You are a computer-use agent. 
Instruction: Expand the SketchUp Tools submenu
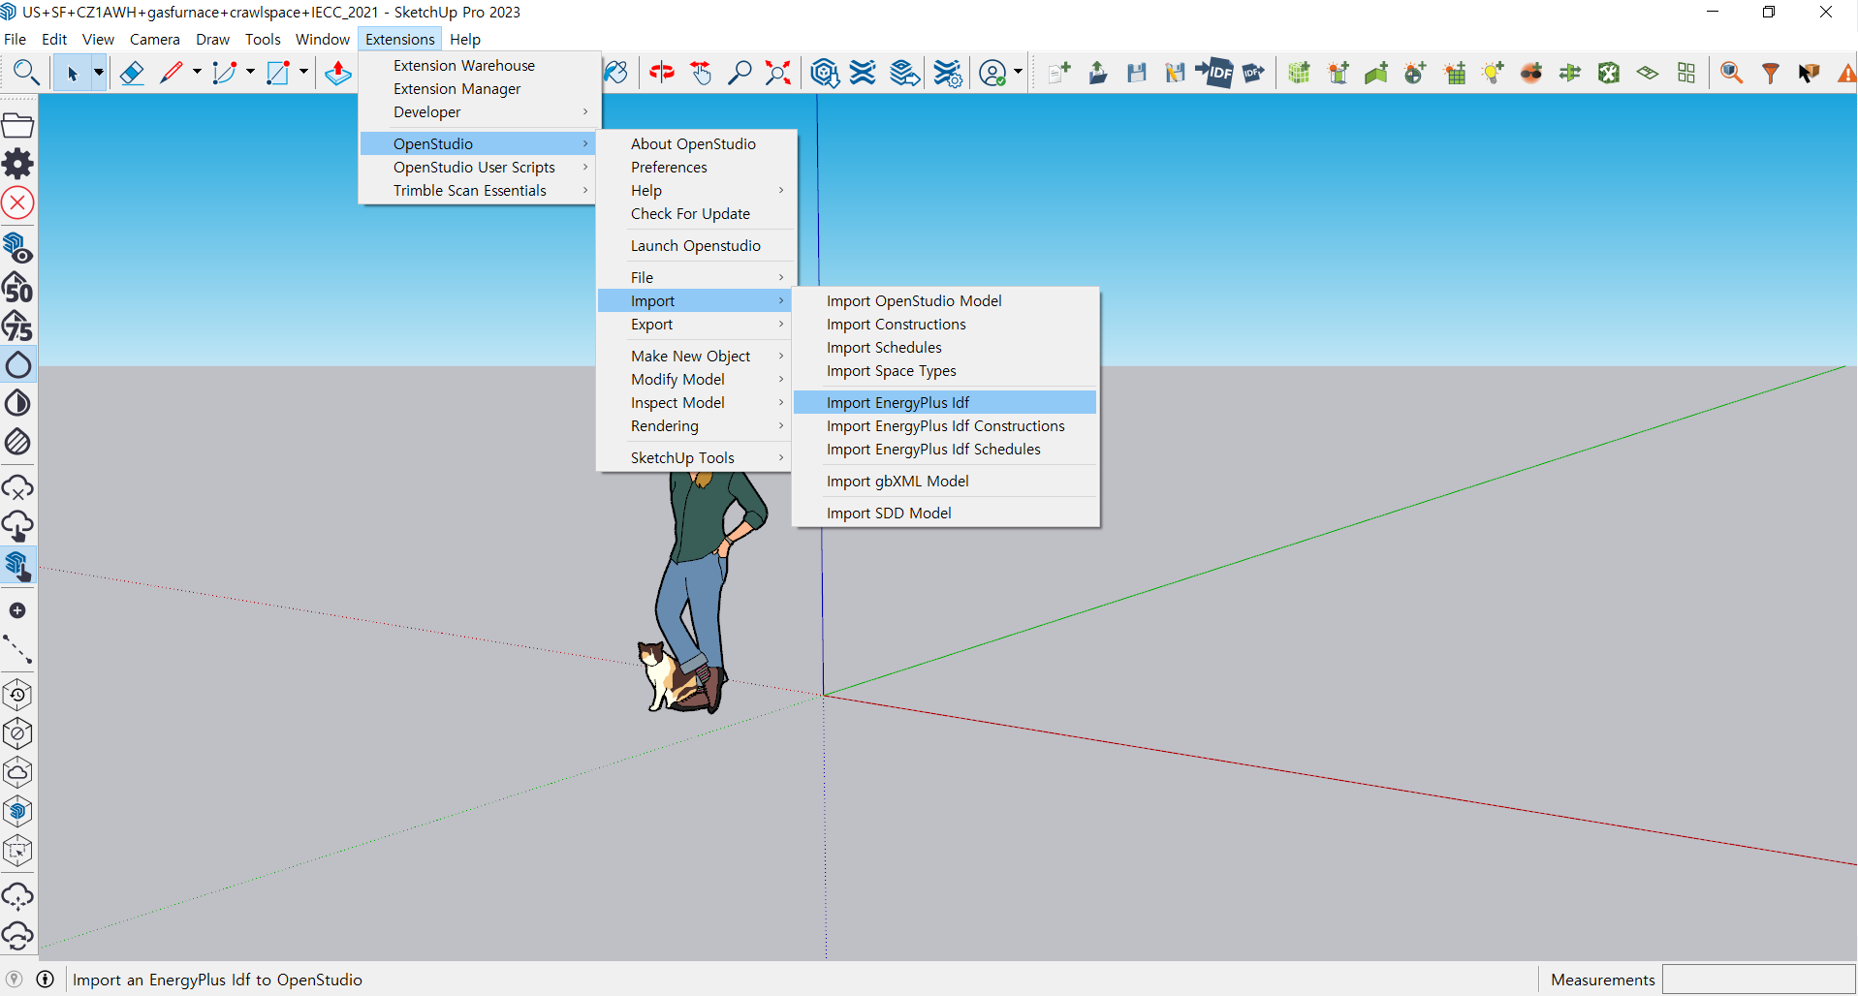[694, 458]
